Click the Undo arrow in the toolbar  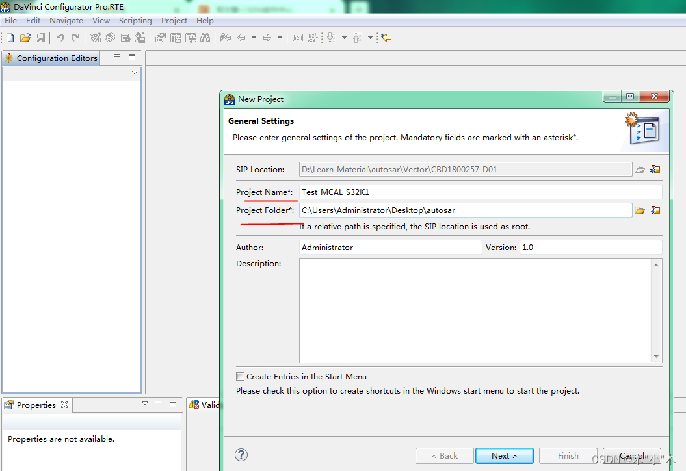tap(60, 38)
